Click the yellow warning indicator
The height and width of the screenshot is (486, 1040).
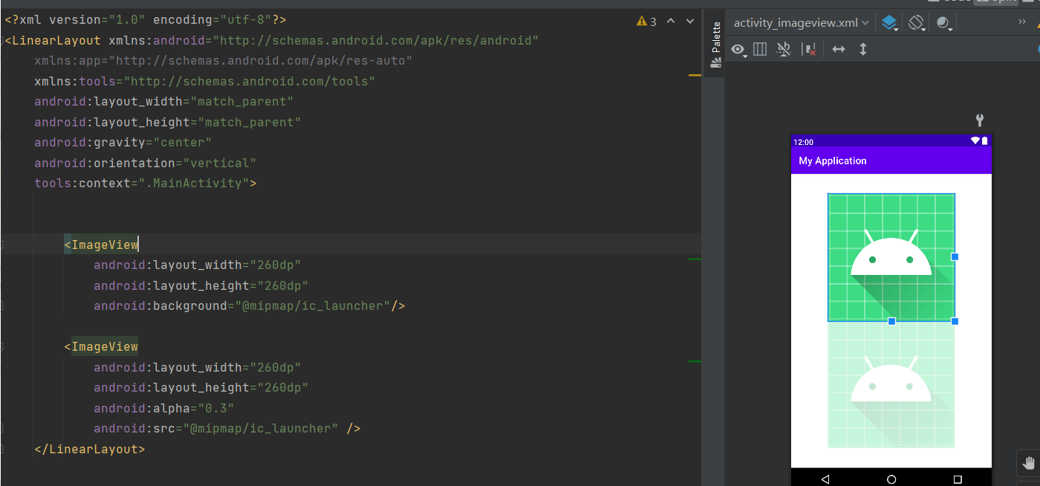[646, 22]
